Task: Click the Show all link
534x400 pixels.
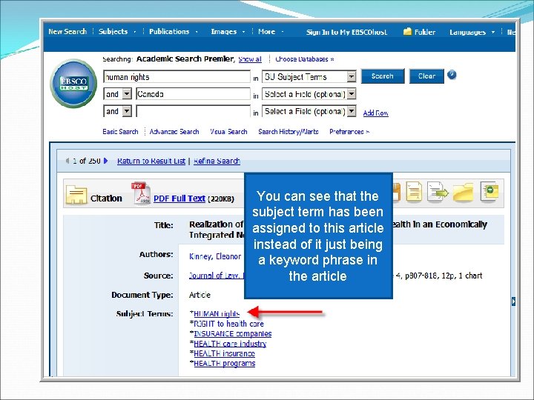Action: (250, 59)
